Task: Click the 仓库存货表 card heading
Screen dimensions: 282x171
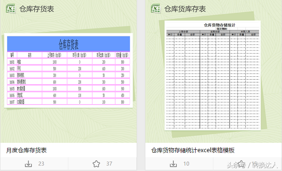Action: (x=37, y=8)
